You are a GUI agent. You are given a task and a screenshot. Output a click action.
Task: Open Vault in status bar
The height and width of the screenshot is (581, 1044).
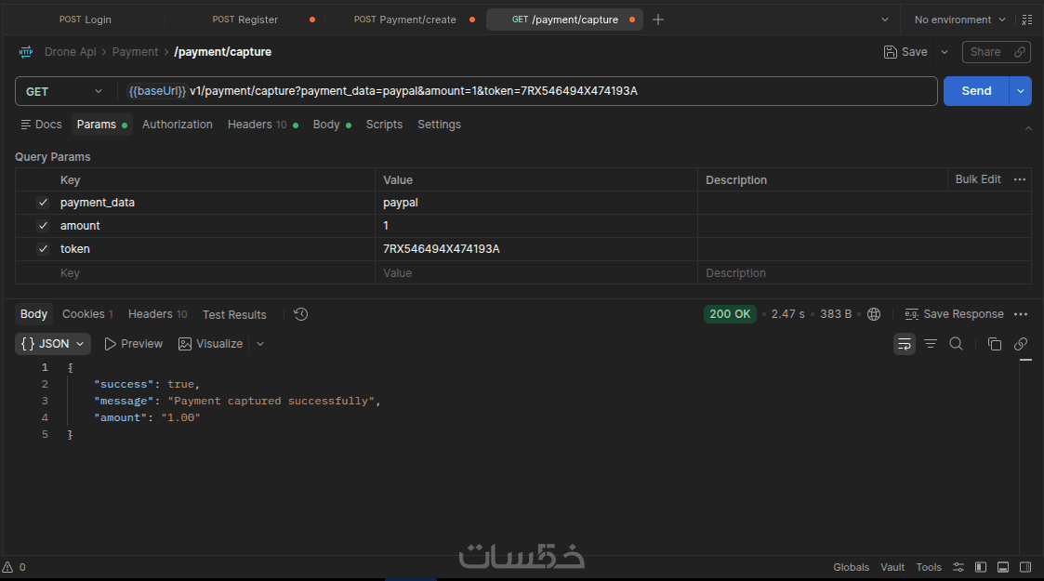point(892,567)
